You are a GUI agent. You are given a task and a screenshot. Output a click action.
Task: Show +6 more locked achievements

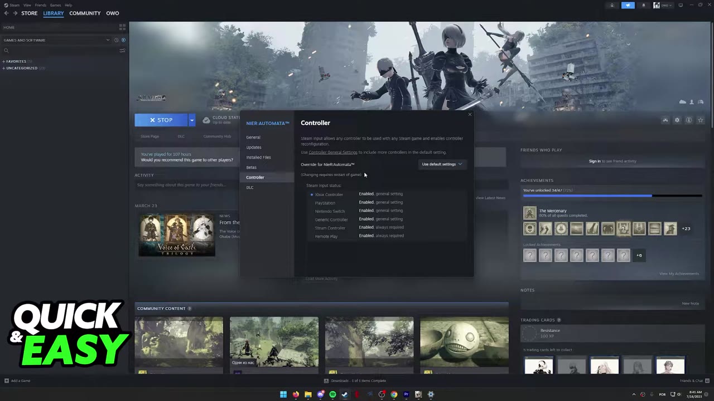tap(639, 256)
